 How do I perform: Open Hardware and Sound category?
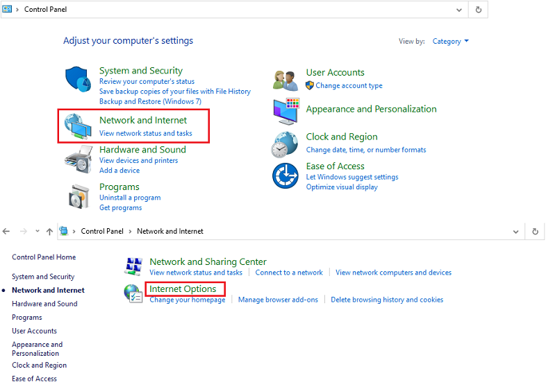(142, 150)
